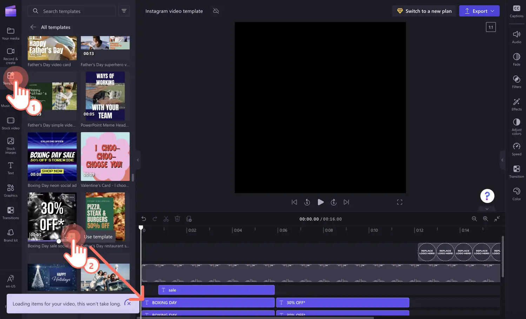This screenshot has height=319, width=526.
Task: Enter fullscreen preview mode
Action: tap(399, 202)
